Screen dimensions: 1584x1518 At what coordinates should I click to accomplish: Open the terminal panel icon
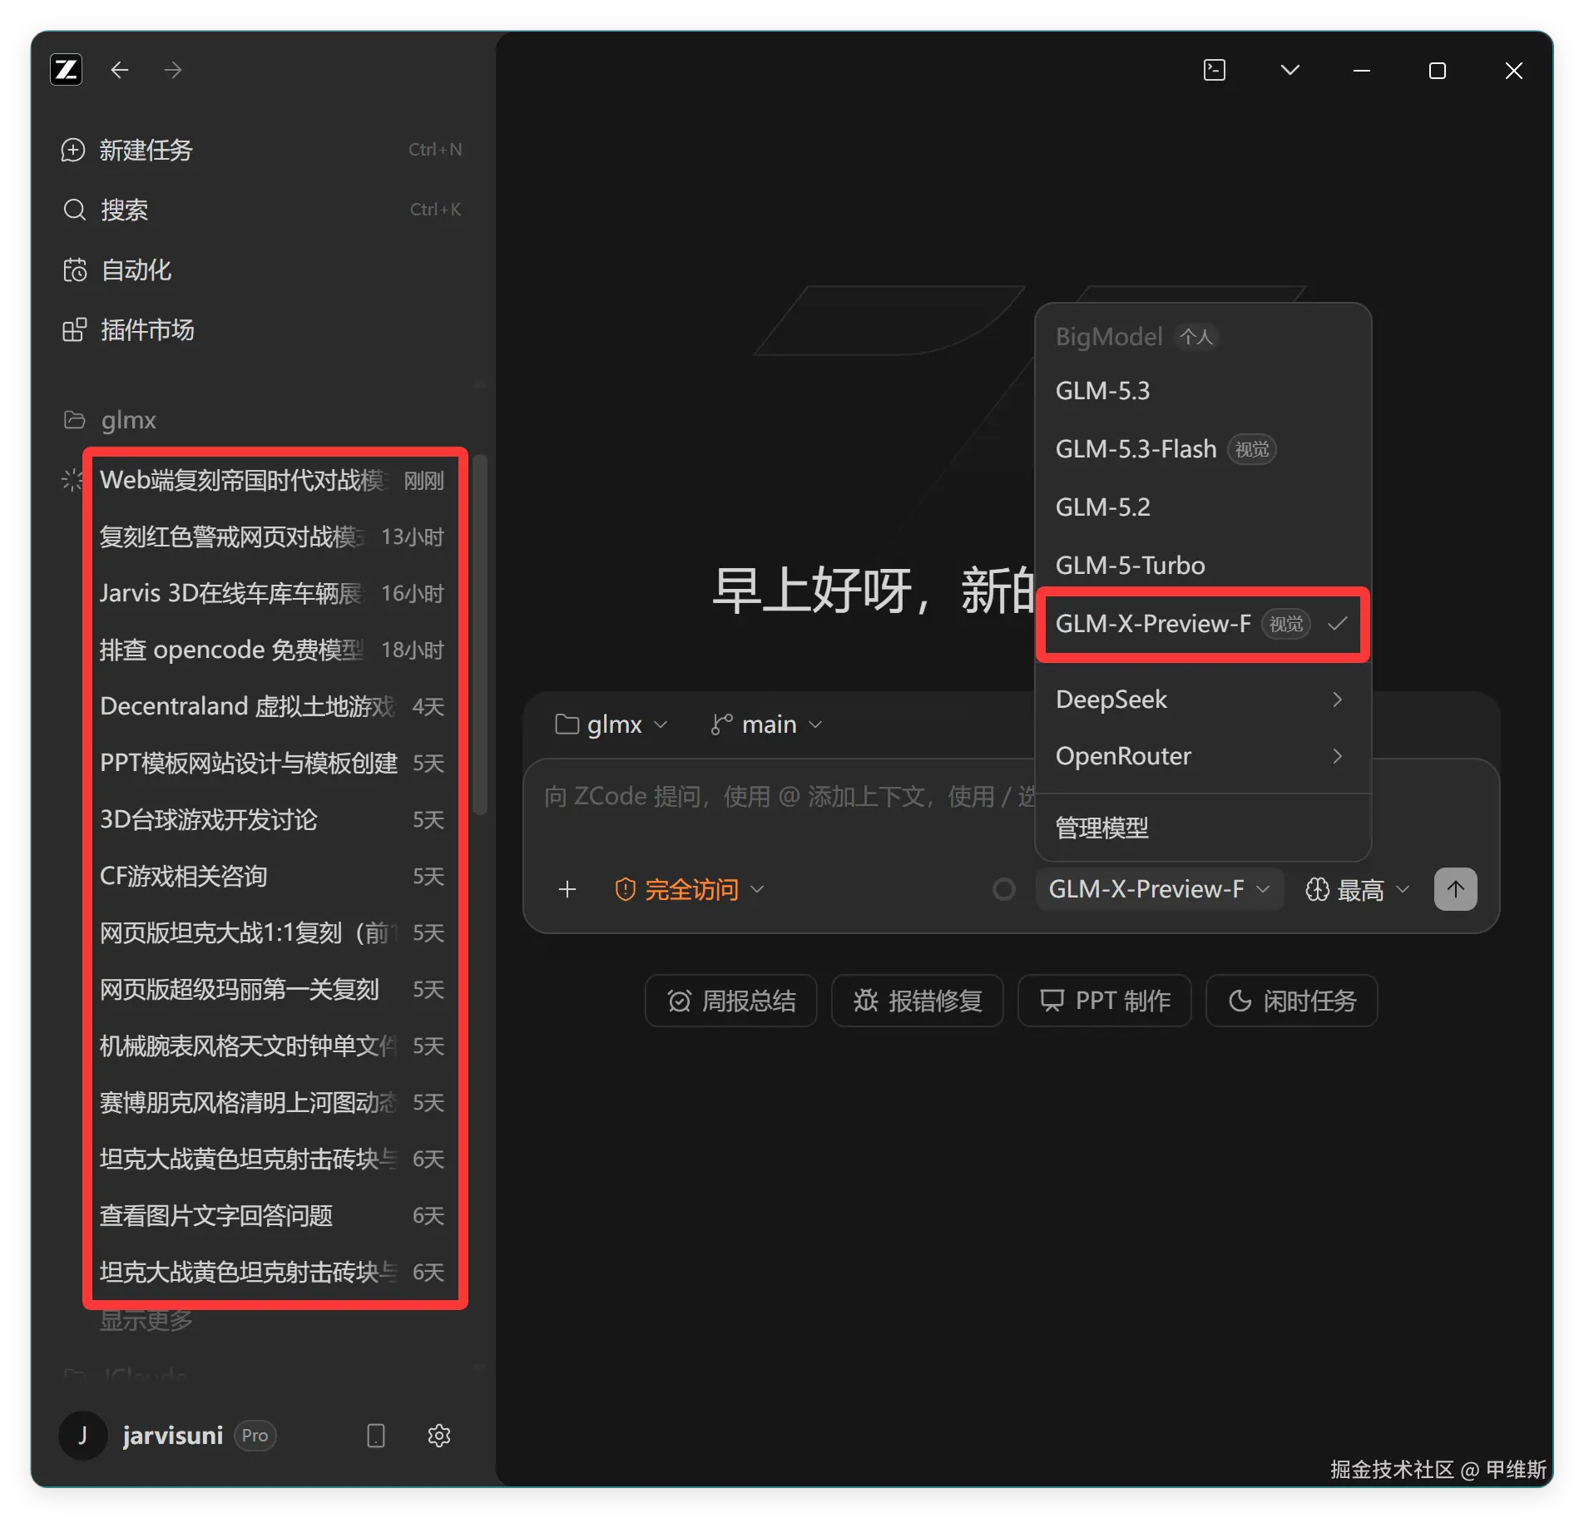click(1215, 70)
